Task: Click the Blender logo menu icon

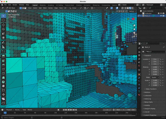Action: point(2,5)
